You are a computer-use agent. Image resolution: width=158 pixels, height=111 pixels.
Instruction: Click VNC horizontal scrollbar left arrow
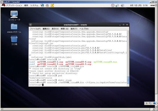(2, 109)
